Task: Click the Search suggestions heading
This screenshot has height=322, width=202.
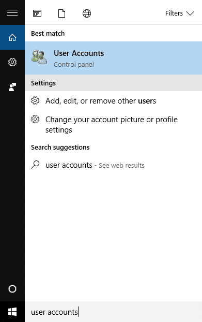Action: point(60,147)
